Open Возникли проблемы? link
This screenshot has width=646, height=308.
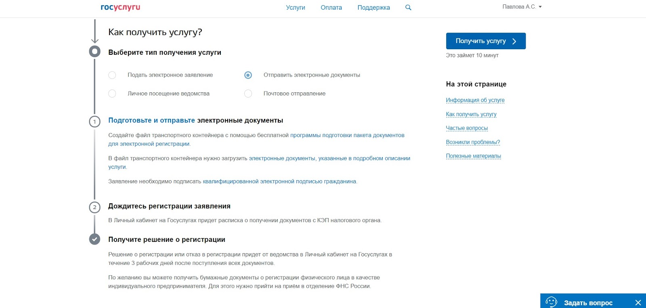click(473, 142)
